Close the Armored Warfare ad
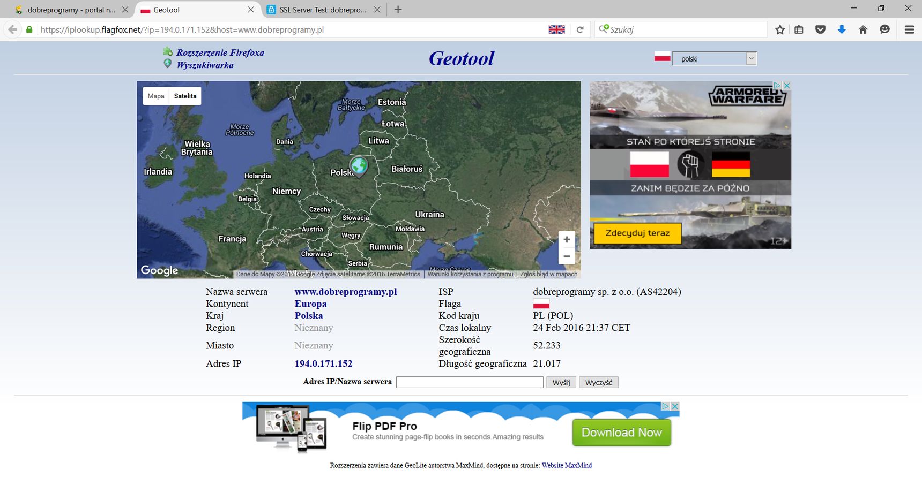 coord(786,86)
